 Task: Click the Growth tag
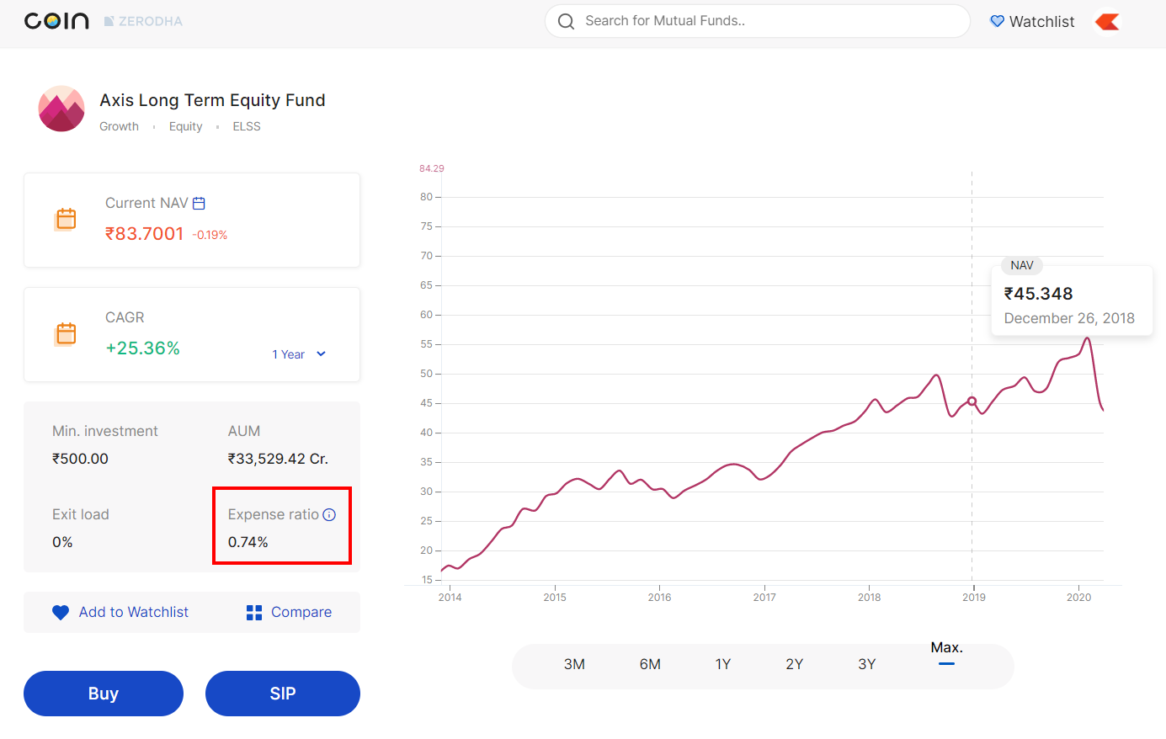coord(119,126)
